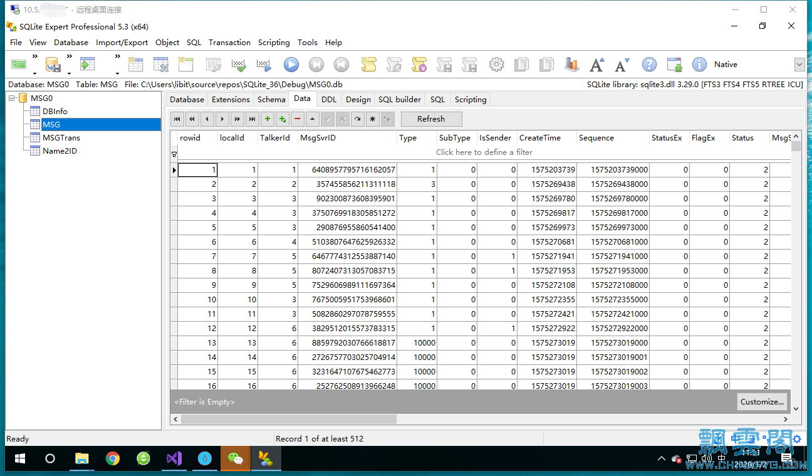Select the DBInfo table in tree

(x=55, y=111)
